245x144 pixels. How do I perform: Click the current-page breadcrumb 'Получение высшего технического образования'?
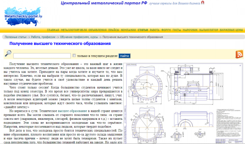pos(133,37)
